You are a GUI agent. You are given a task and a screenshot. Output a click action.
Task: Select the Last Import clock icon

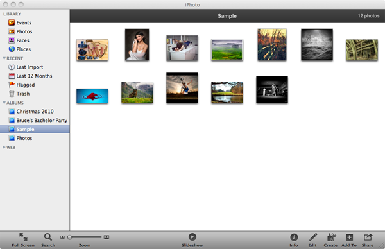12,67
